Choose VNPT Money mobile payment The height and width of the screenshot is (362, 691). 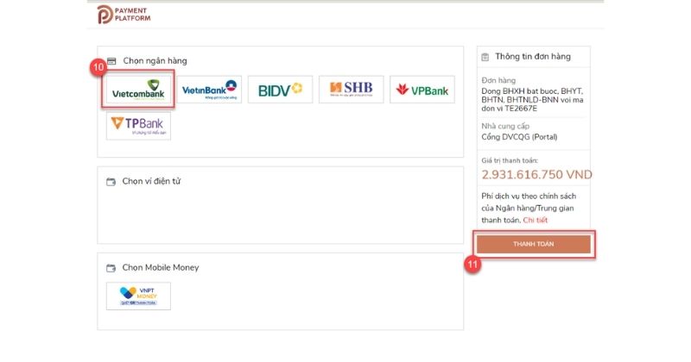point(138,296)
